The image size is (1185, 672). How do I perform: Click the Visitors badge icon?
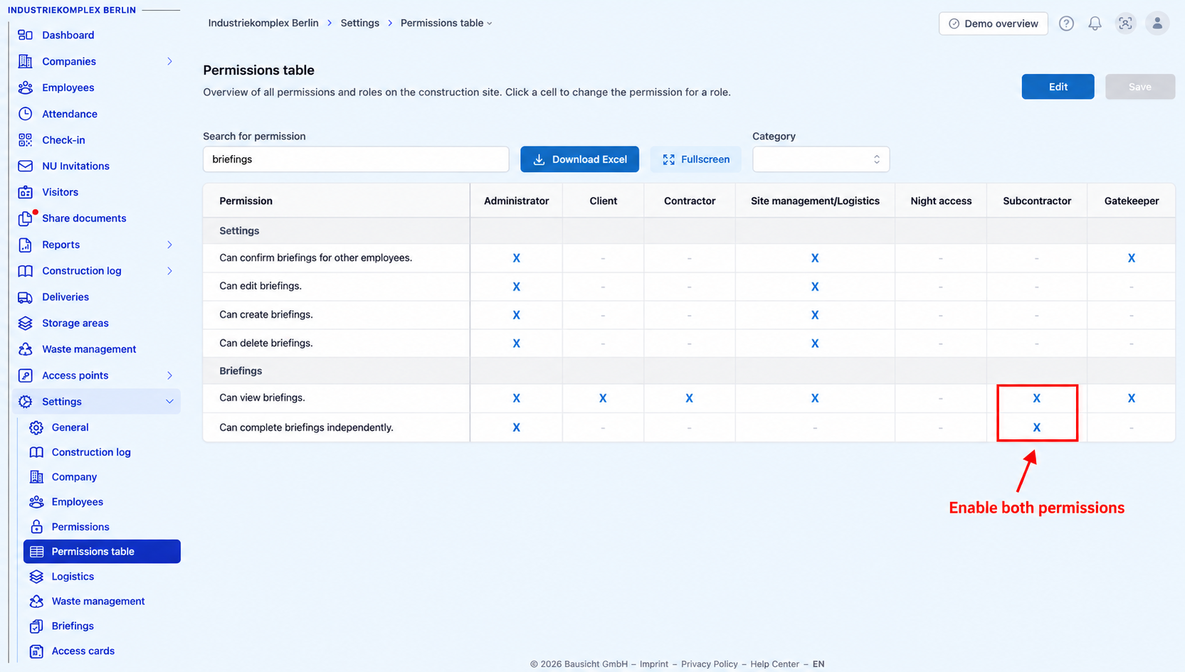coord(26,192)
